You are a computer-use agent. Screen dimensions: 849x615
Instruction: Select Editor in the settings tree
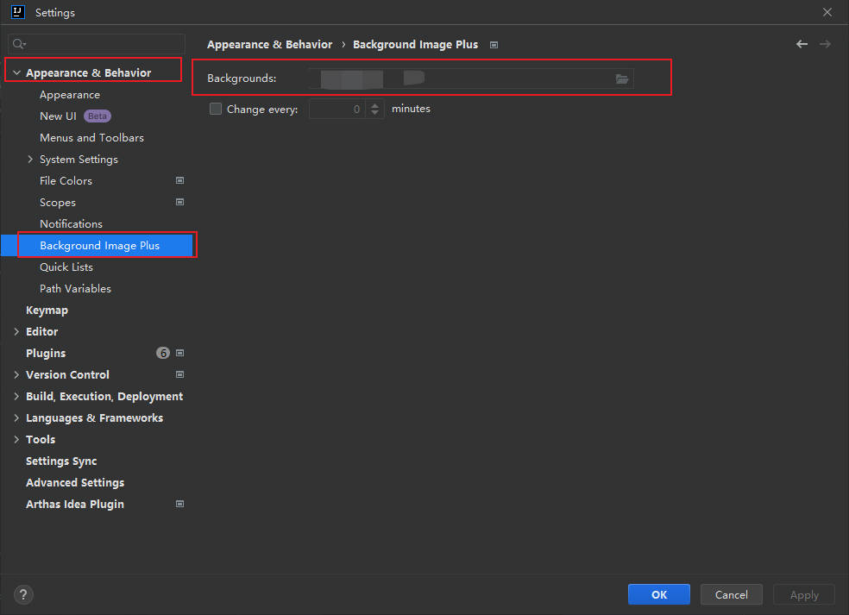coord(41,331)
